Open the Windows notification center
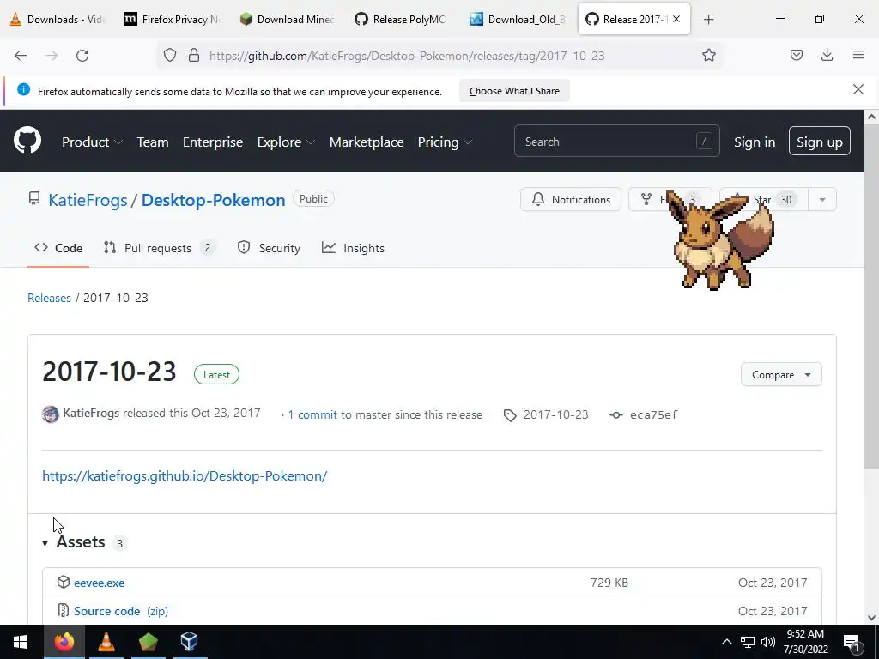879x659 pixels. point(852,643)
